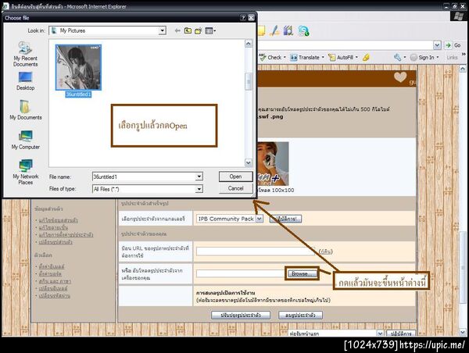Expand the IPB Community Pack dropdown
469x353 pixels.
point(260,219)
